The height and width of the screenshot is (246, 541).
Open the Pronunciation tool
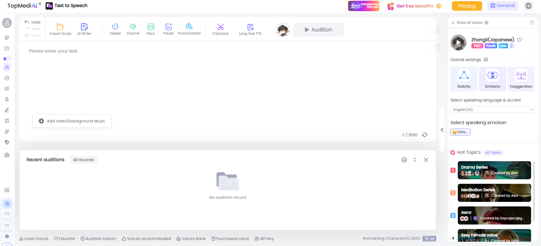[x=189, y=29]
